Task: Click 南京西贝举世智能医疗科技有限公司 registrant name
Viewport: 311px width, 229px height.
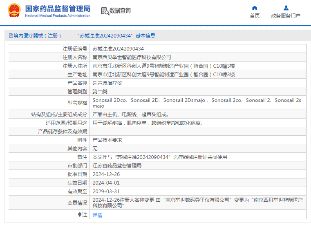Action: click(x=132, y=57)
